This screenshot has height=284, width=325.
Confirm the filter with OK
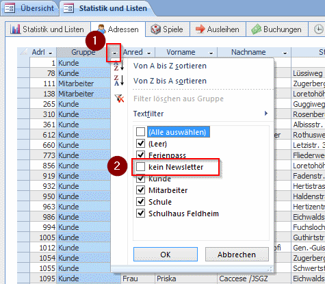click(x=166, y=255)
